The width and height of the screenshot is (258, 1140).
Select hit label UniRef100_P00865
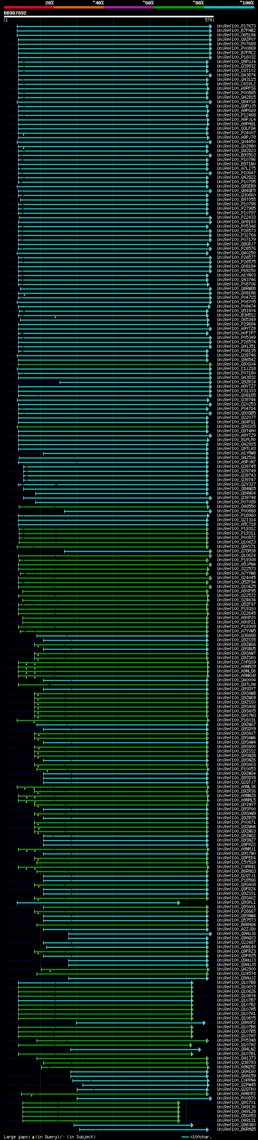(x=236, y=93)
